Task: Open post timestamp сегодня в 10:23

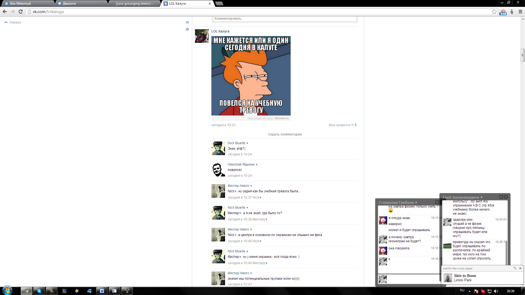Action: pyautogui.click(x=223, y=125)
